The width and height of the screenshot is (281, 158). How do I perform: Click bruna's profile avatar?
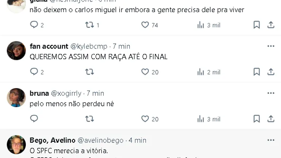16,98
